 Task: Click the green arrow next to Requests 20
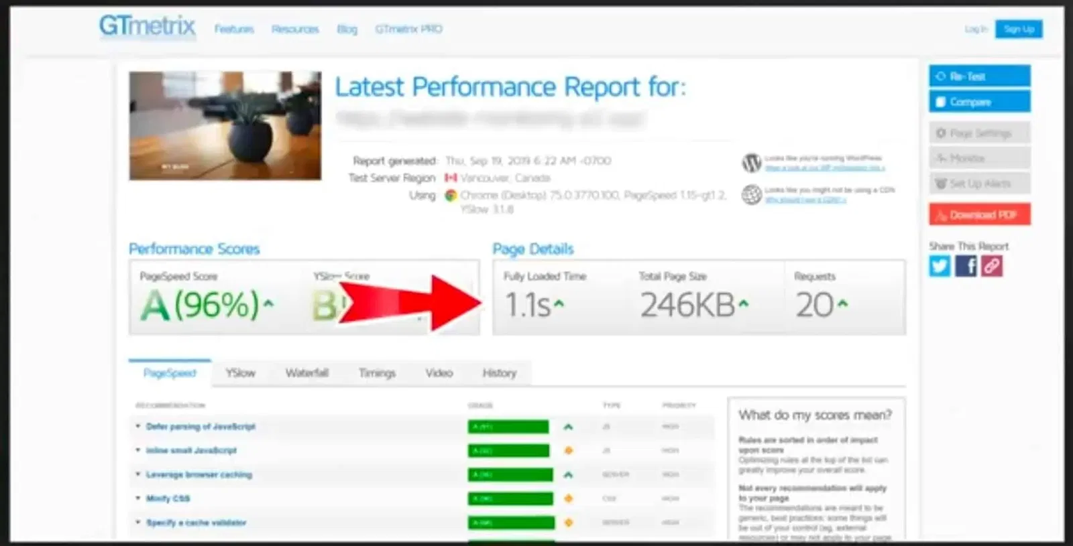(842, 304)
